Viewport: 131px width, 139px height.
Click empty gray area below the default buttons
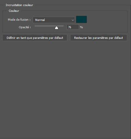65,89
